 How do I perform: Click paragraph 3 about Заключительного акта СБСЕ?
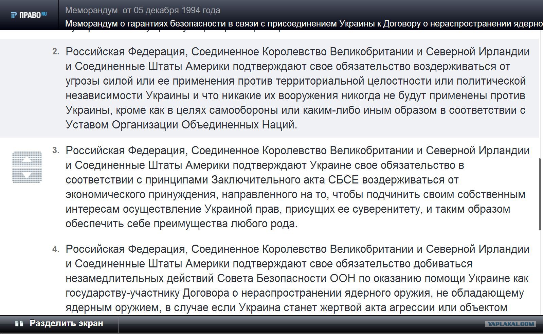click(297, 187)
